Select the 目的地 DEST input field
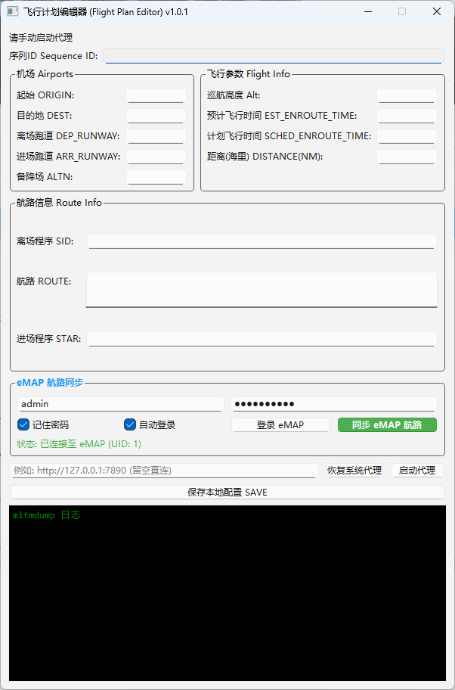 pos(156,116)
